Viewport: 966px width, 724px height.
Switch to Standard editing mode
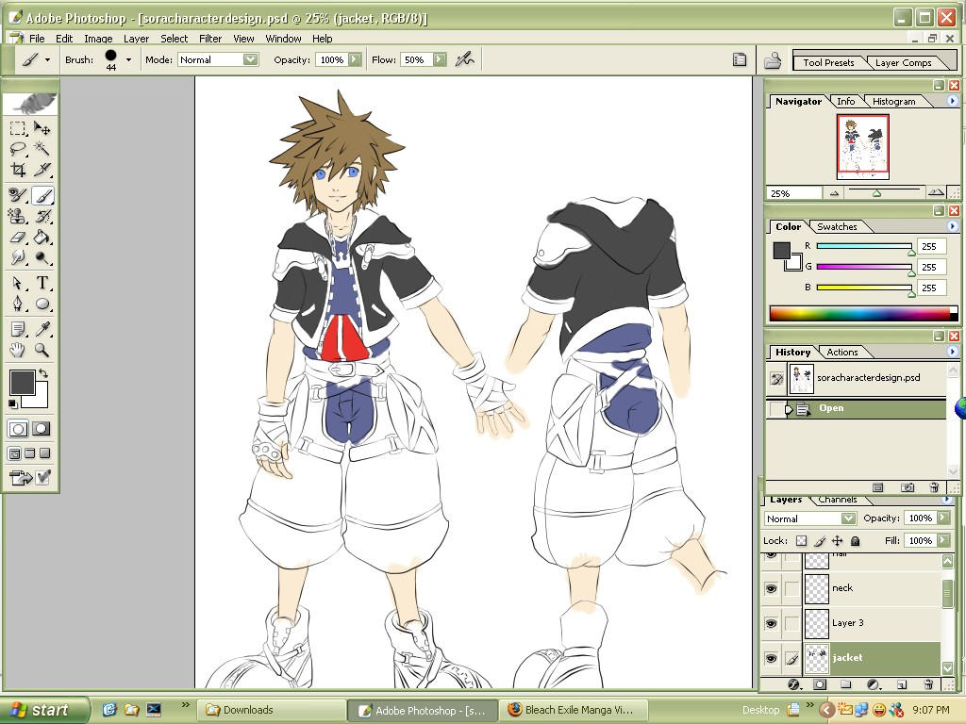point(18,429)
